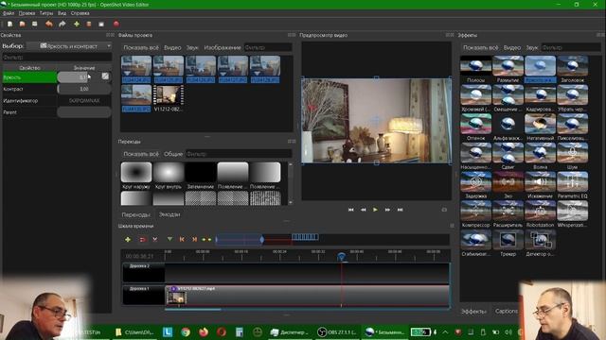Click the Яркость keyframe curve icon
The width and height of the screenshot is (606, 340).
[105, 76]
